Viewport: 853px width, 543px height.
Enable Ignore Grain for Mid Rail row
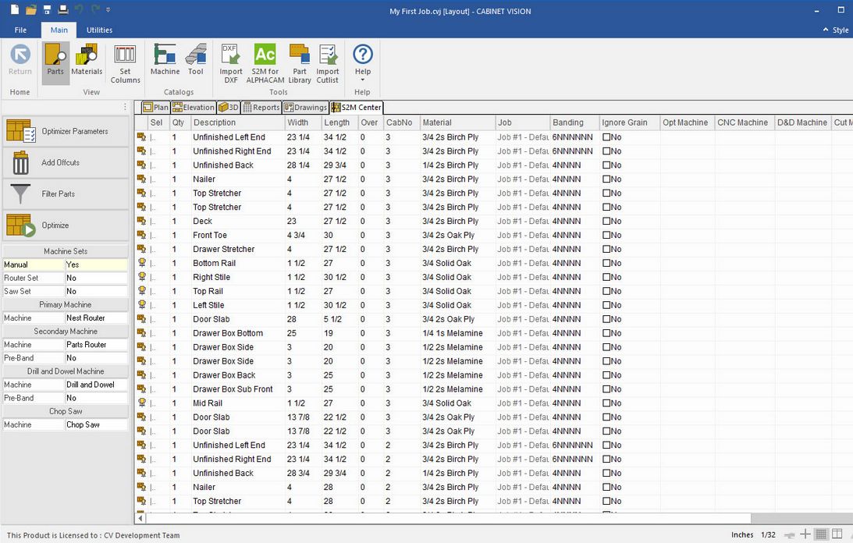[606, 404]
